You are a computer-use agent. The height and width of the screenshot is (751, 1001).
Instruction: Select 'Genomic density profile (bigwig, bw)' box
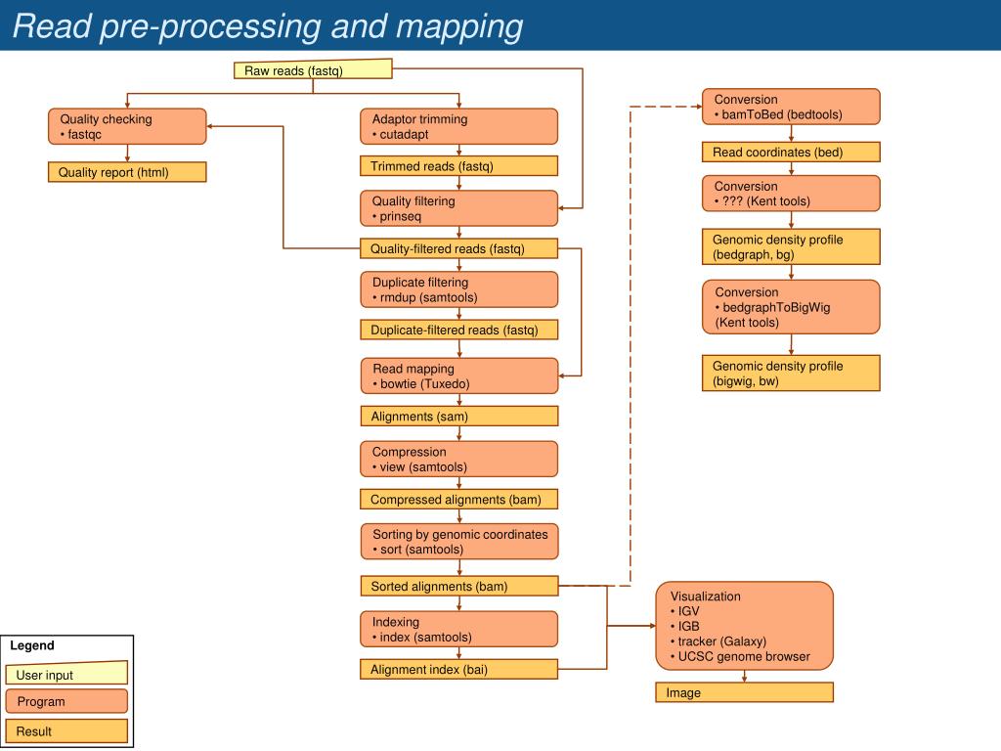pos(791,373)
